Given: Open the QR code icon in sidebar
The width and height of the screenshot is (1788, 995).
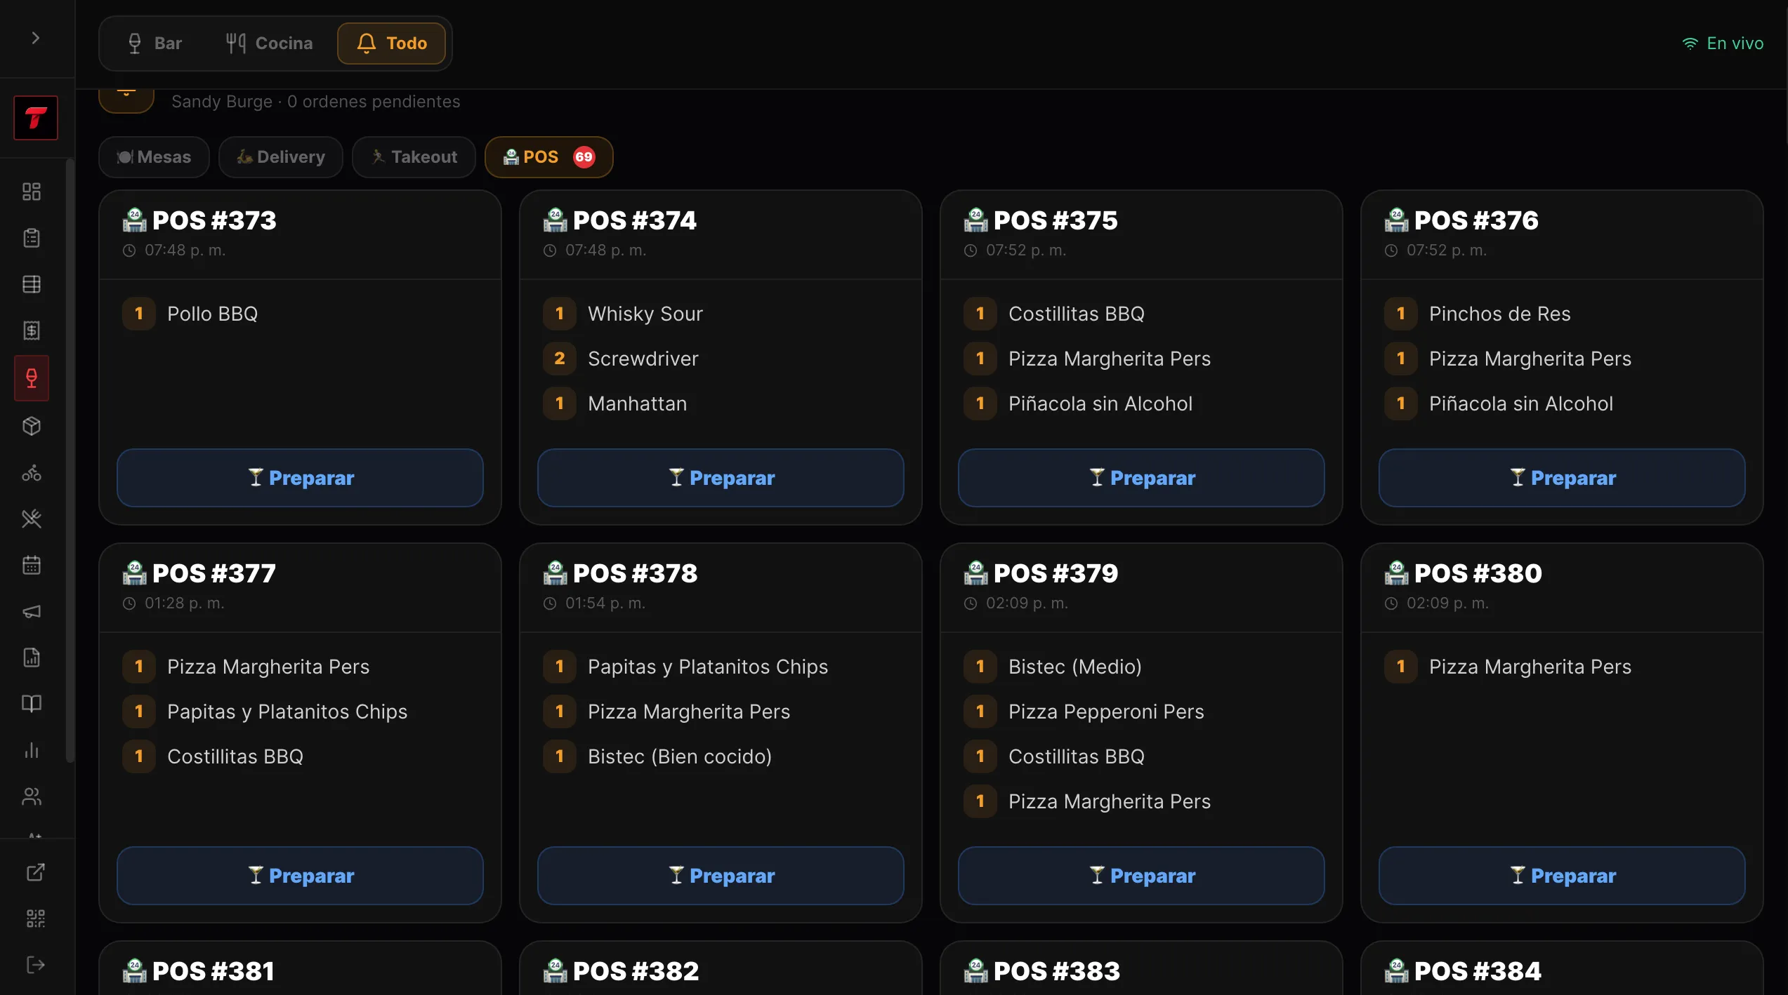Looking at the screenshot, I should click(x=36, y=919).
